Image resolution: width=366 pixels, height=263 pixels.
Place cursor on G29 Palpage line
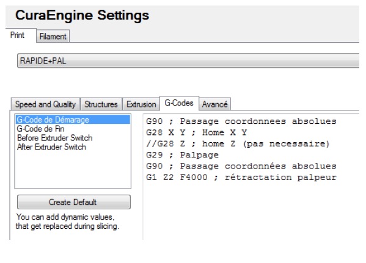coord(182,155)
